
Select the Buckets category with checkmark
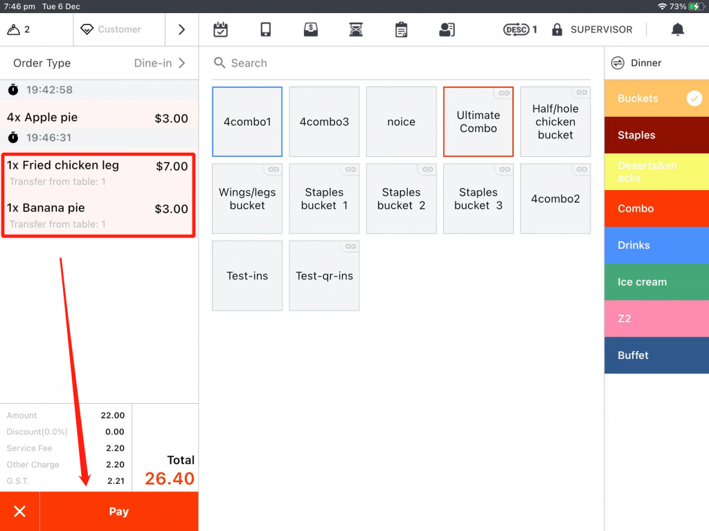pos(656,98)
